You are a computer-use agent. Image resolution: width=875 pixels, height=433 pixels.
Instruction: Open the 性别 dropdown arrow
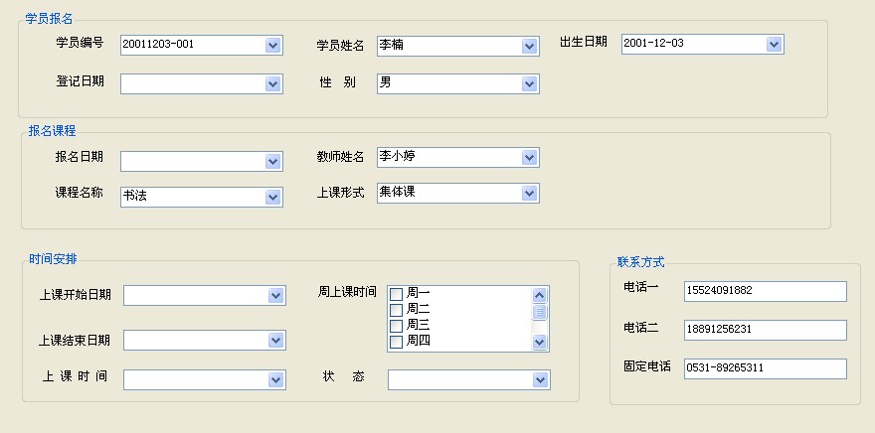pos(530,84)
